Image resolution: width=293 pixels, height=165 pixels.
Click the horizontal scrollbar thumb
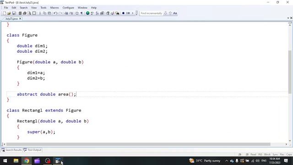click(138, 144)
